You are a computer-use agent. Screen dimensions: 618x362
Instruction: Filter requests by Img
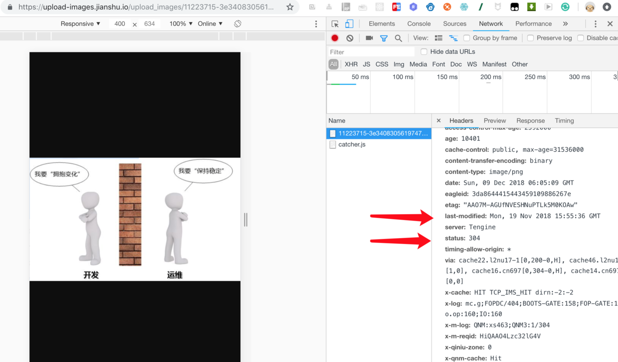[399, 64]
